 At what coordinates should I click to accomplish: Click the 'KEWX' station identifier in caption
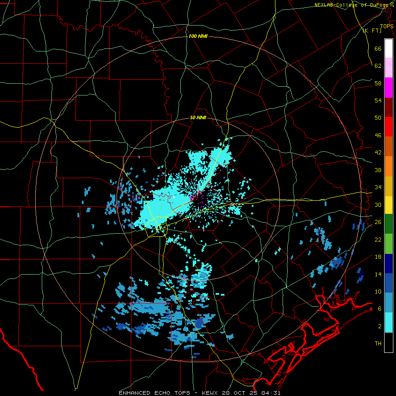coord(210,393)
